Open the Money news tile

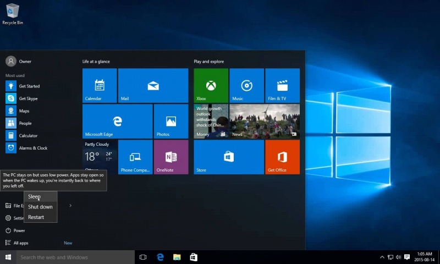(211, 121)
